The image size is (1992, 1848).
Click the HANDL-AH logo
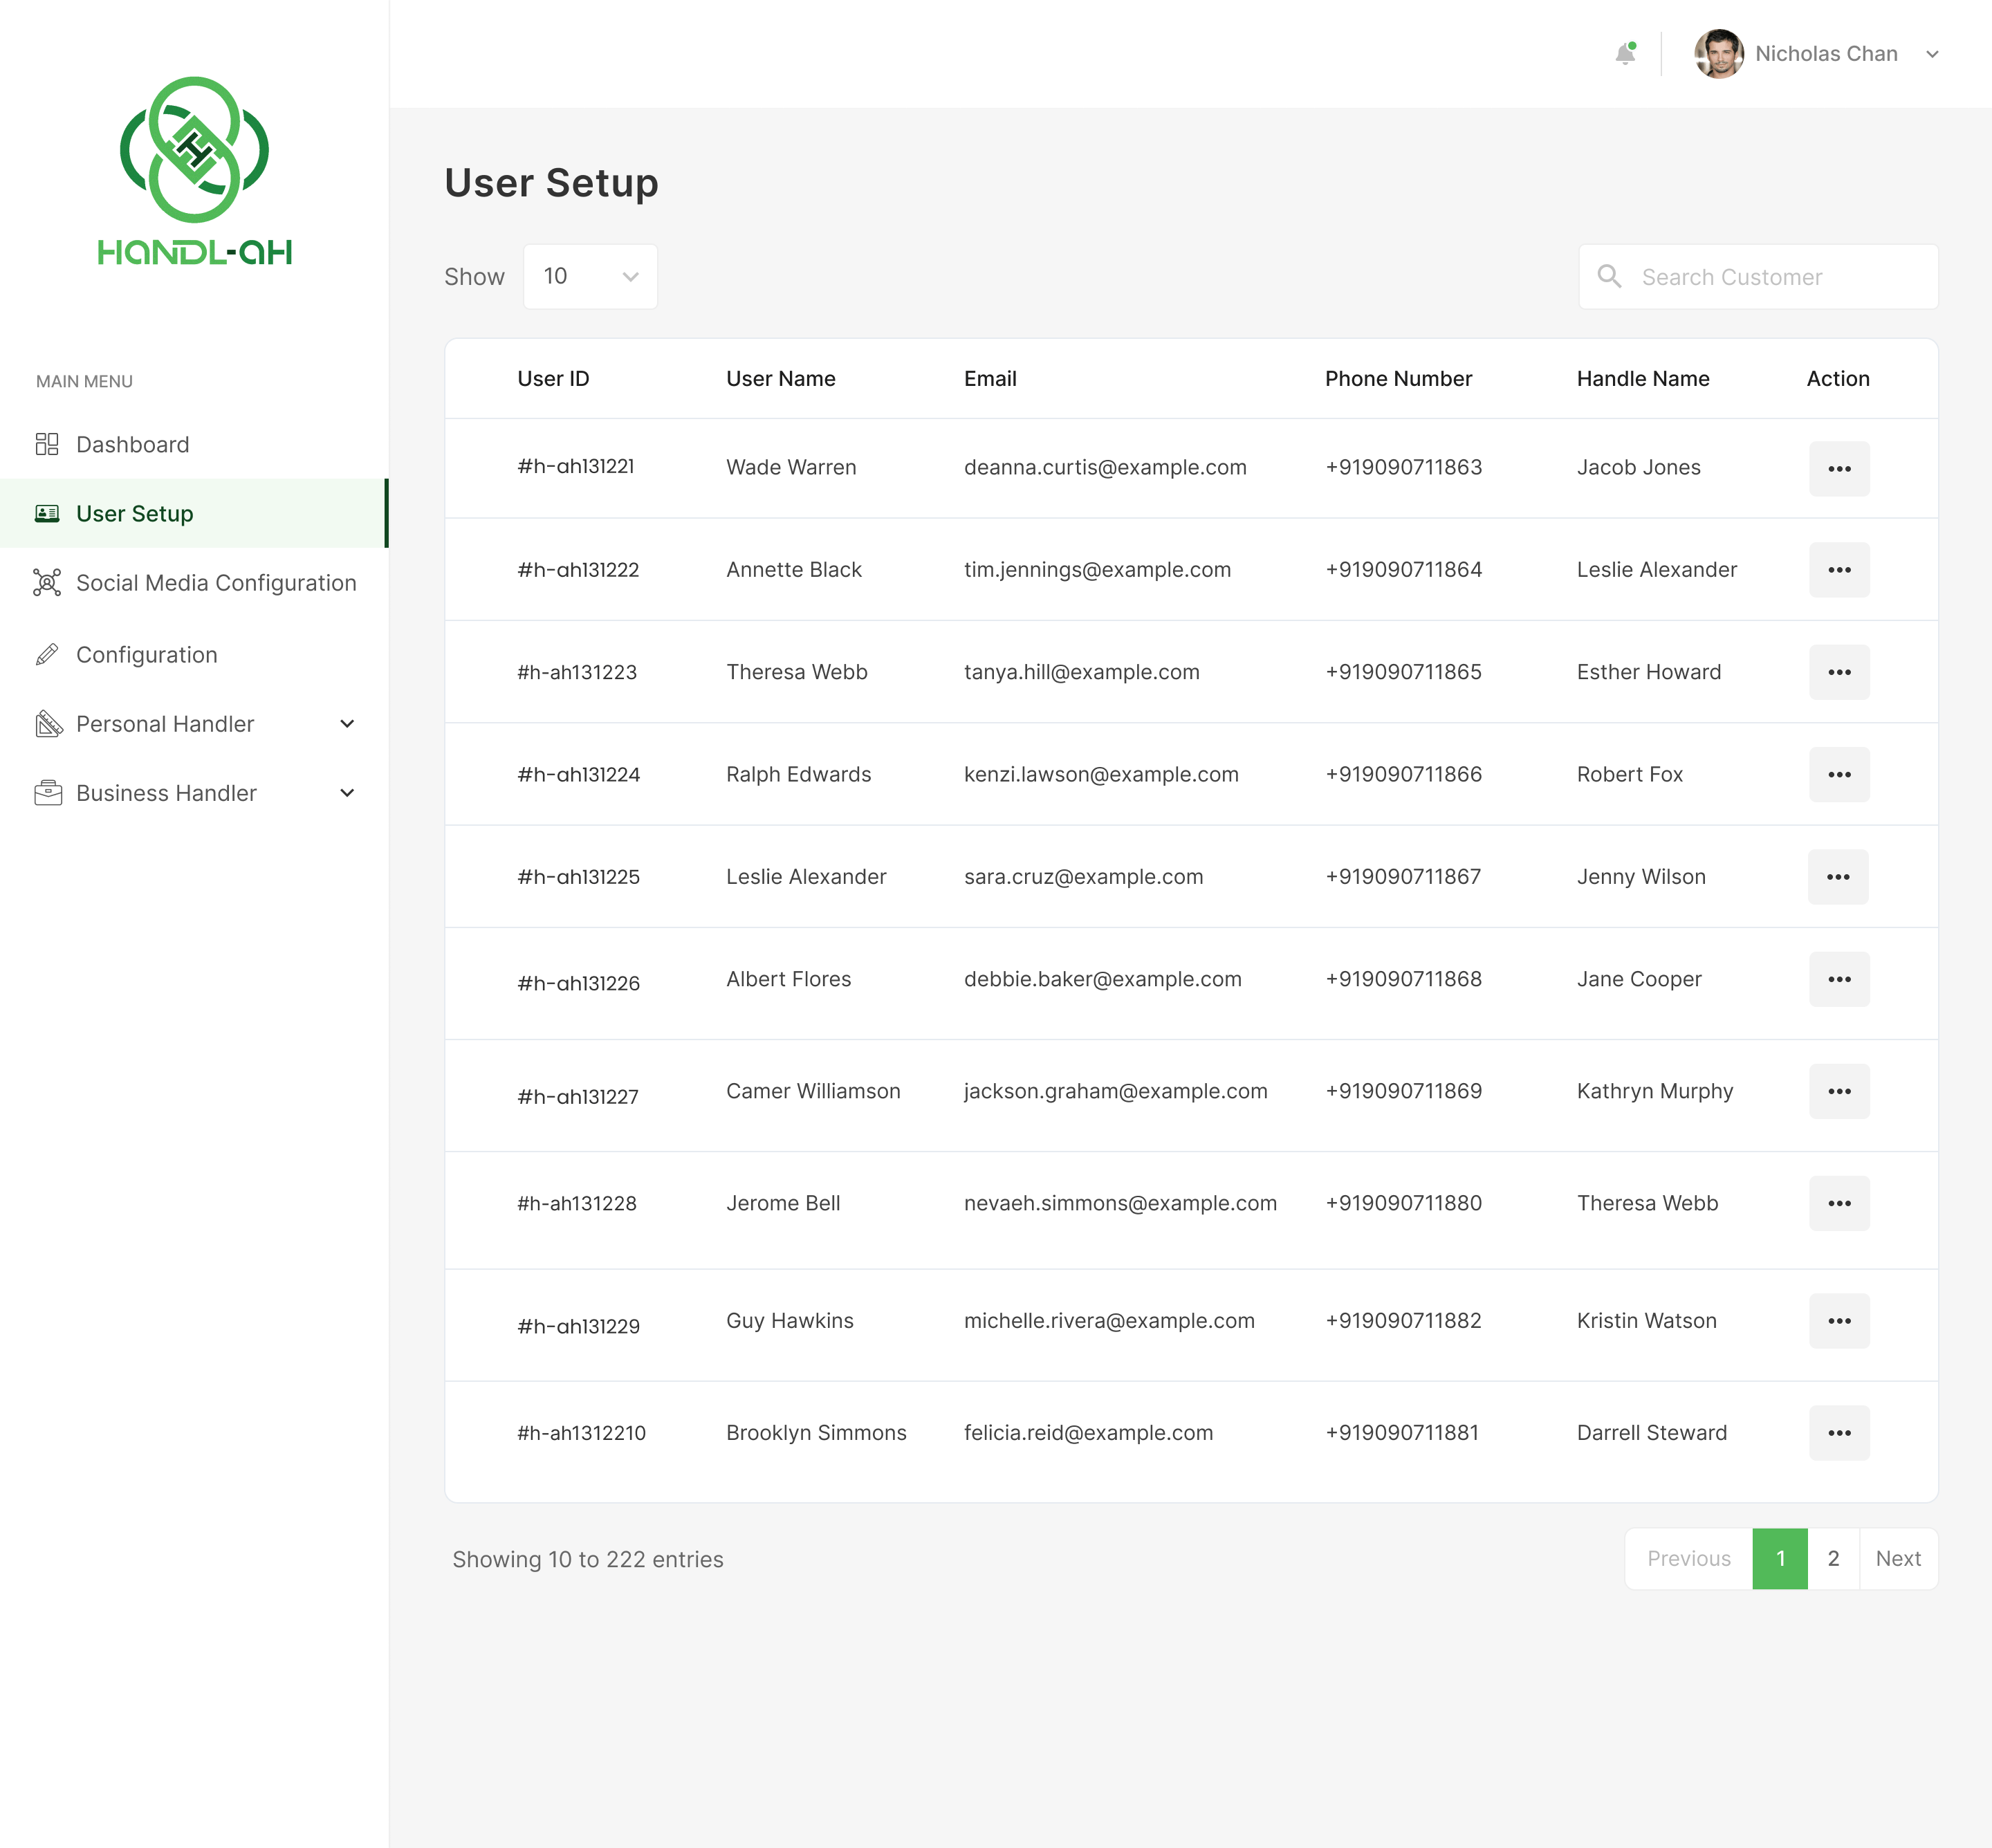point(194,171)
